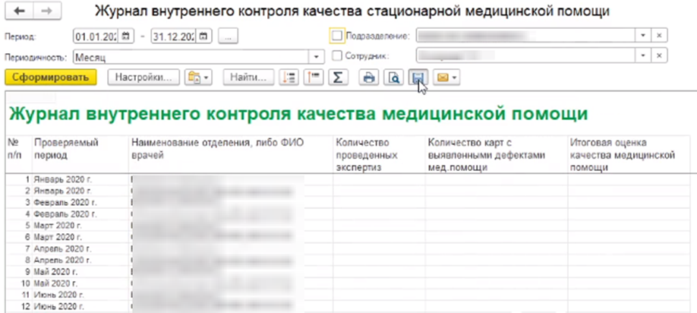Save report using floppy disk icon
697x313 pixels.
tap(418, 77)
